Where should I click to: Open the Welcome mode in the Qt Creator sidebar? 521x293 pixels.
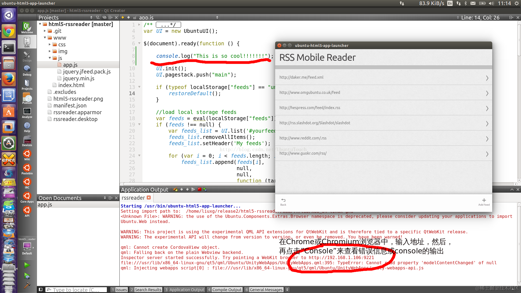pos(27,28)
